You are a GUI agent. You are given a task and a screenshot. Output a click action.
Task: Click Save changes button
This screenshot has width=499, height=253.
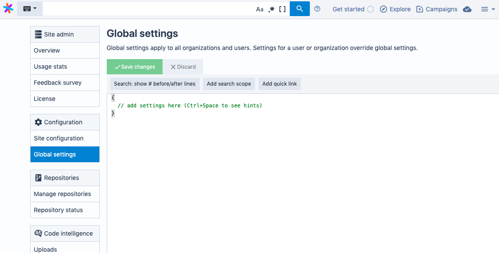(135, 67)
